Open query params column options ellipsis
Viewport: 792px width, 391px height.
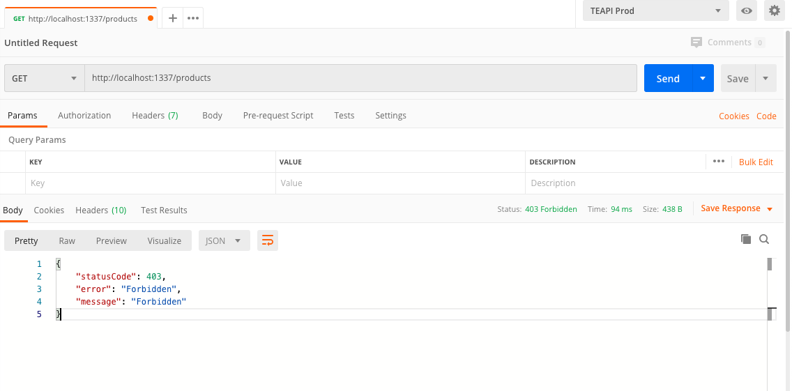coord(719,162)
